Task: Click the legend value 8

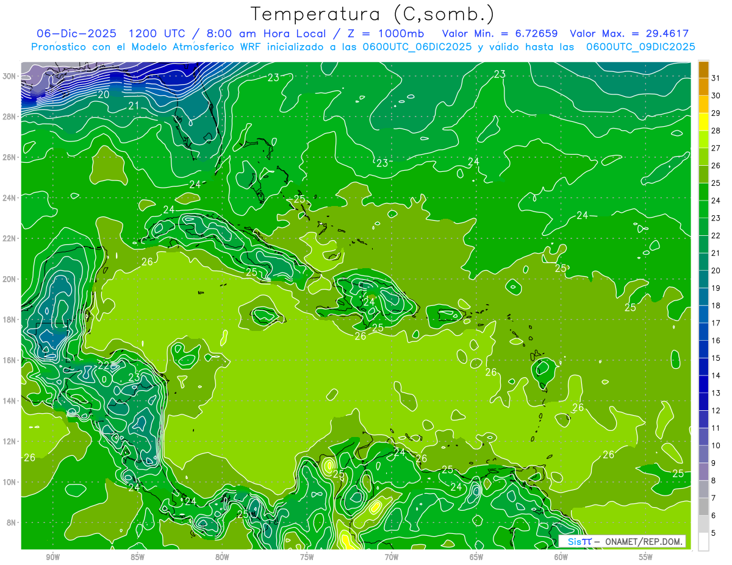Action: pyautogui.click(x=713, y=480)
